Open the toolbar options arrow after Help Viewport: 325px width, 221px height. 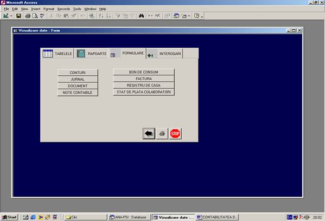click(x=202, y=16)
